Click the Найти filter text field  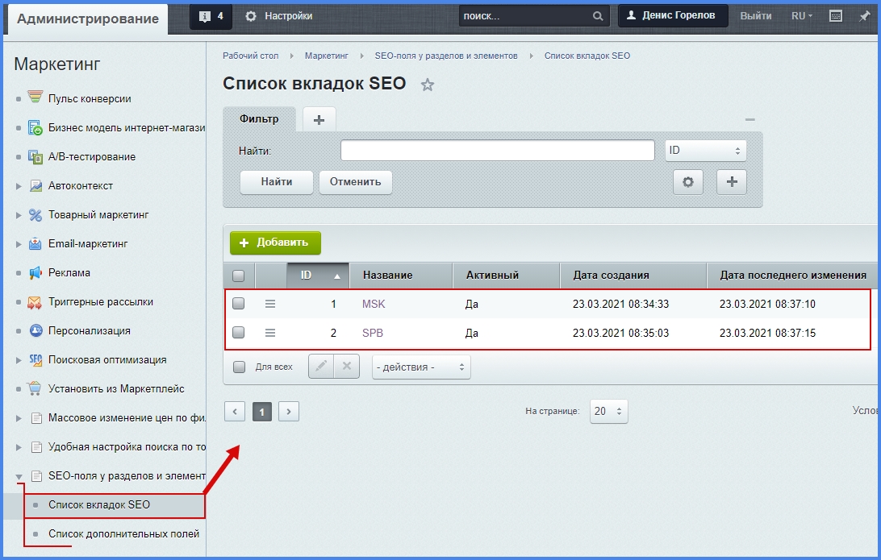(497, 151)
